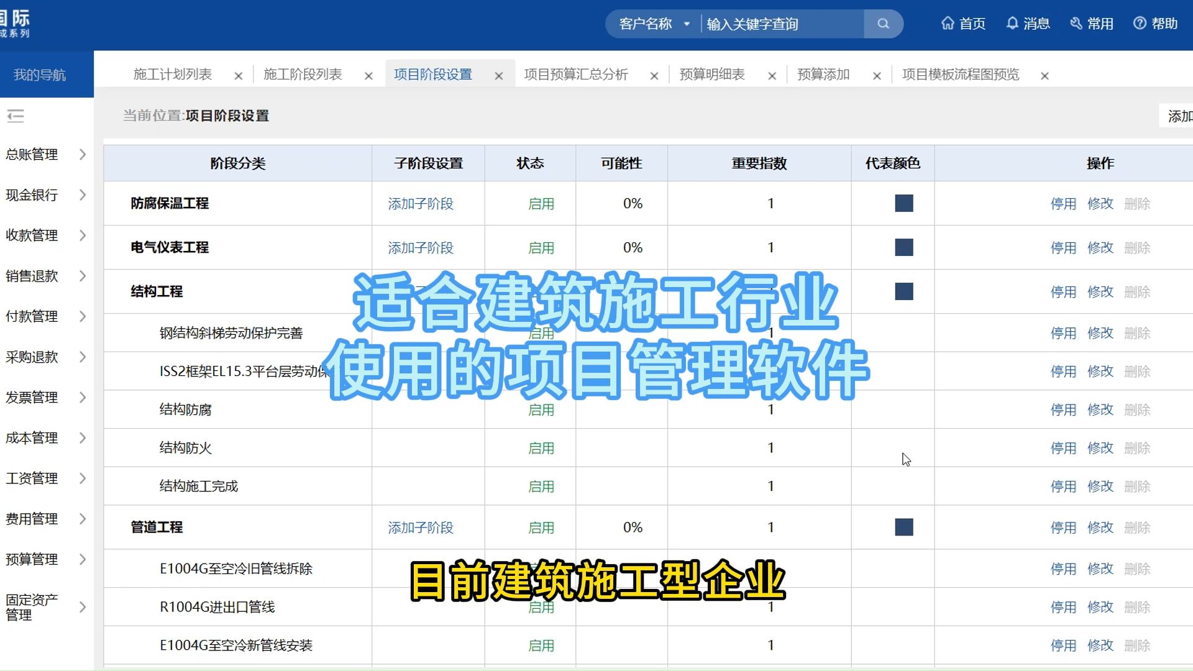Close the 施工计划列表 tab
Viewport: 1193px width, 671px height.
pyautogui.click(x=239, y=76)
